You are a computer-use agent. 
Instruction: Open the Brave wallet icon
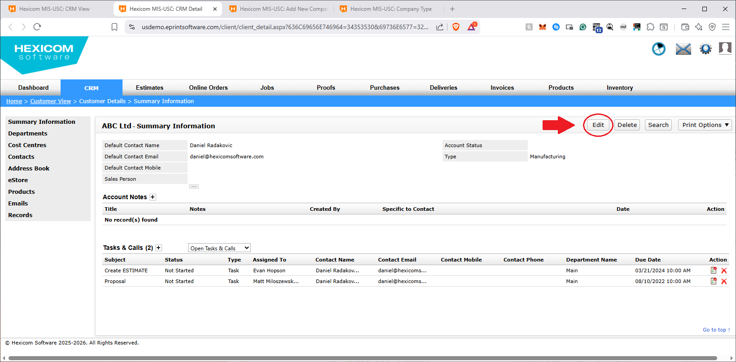(685, 27)
